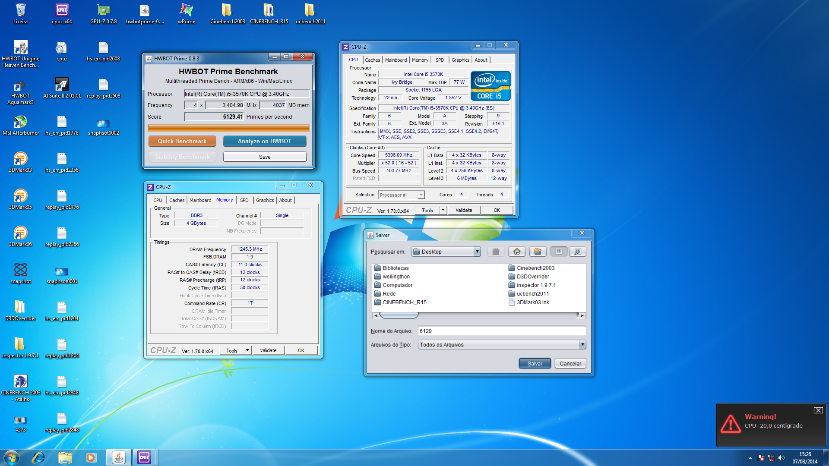Click the volume icon in system tray
This screenshot has width=829, height=466.
point(782,458)
